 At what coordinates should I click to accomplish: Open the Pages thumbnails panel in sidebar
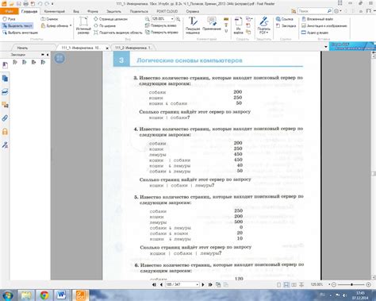click(x=5, y=79)
